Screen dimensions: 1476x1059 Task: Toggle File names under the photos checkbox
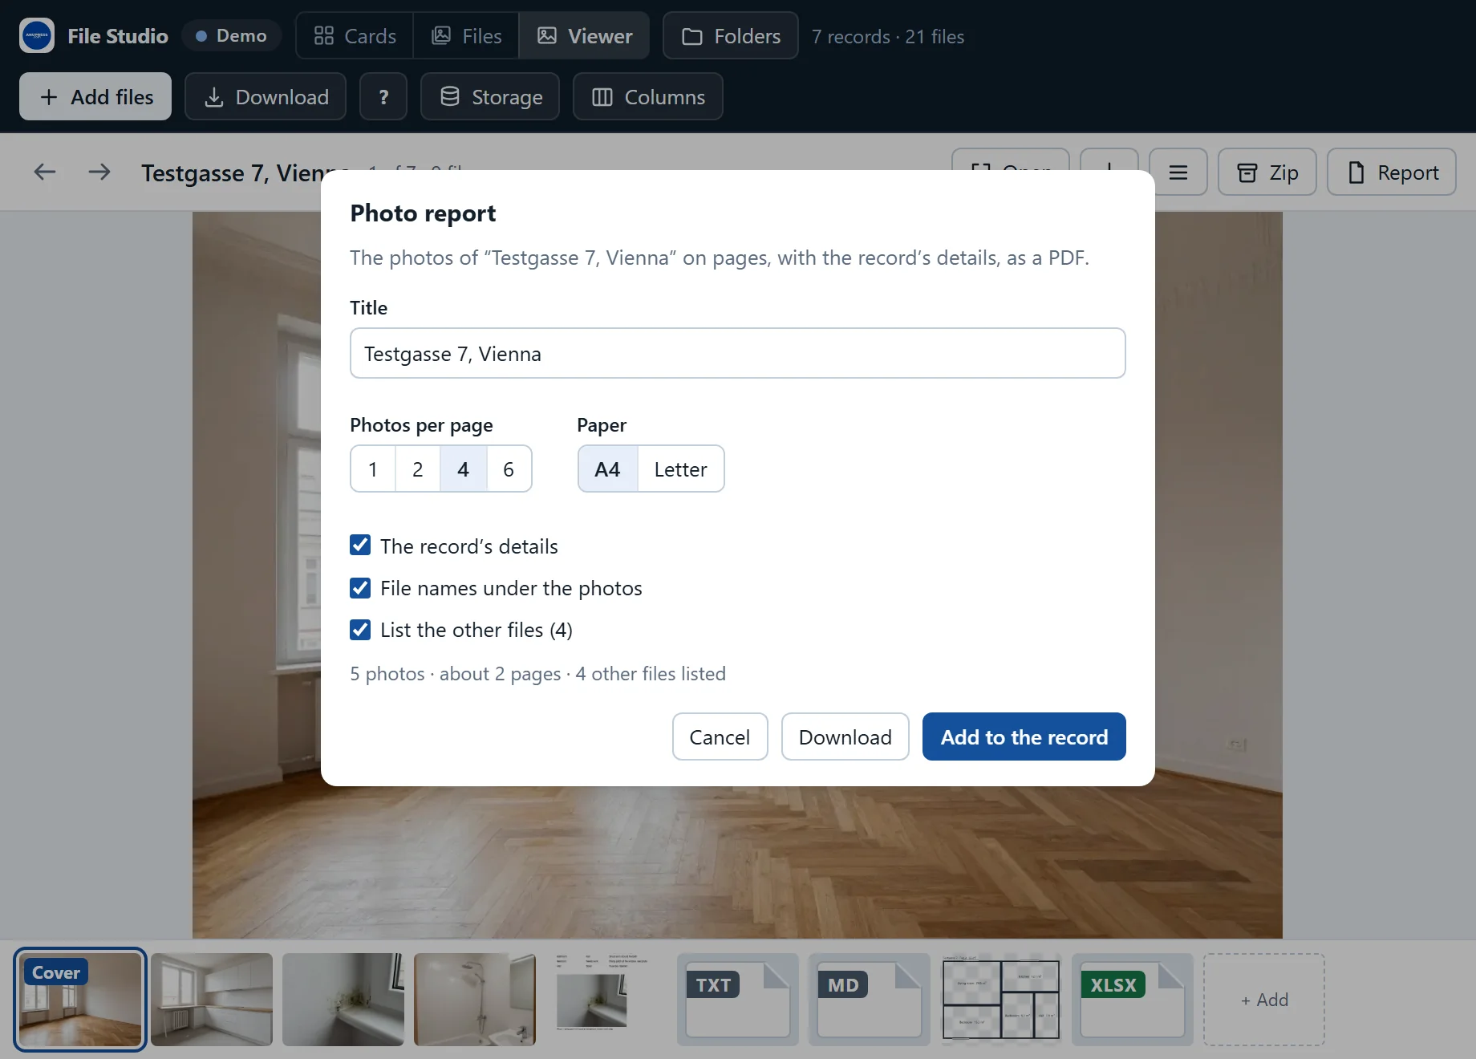pos(360,587)
